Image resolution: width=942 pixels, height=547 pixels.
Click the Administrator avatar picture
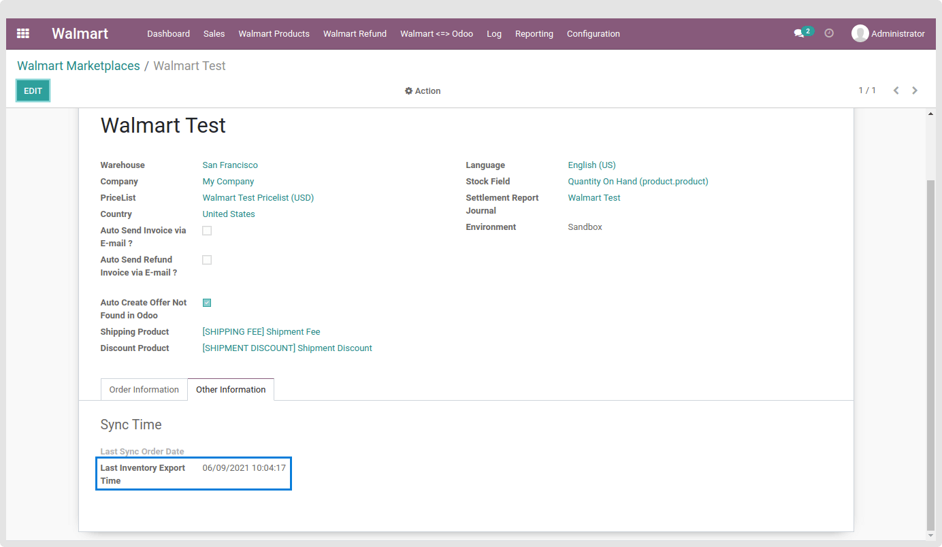[860, 33]
